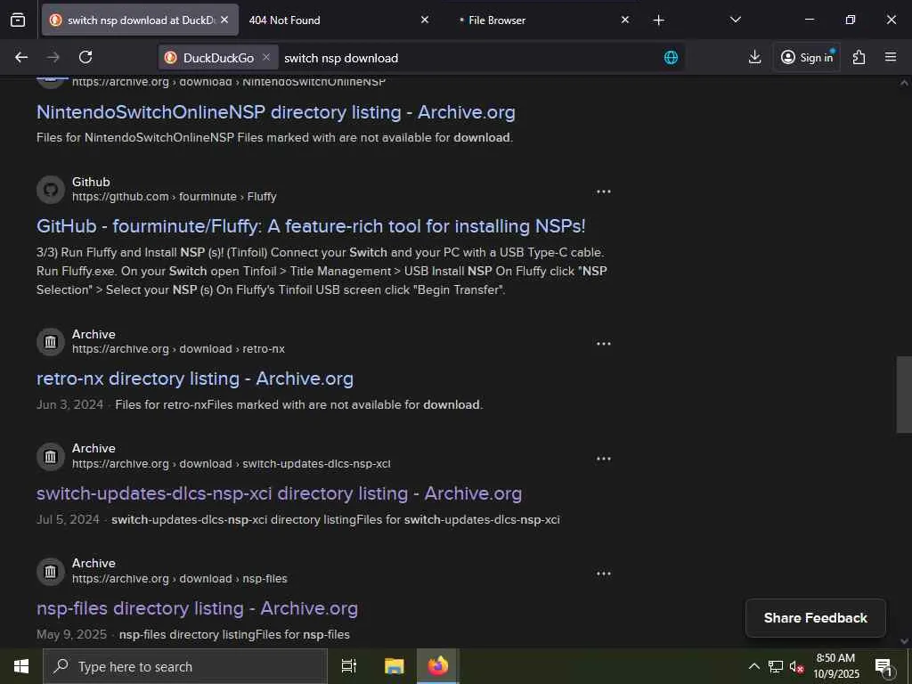
Task: Open more options for retro-nx result
Action: tap(603, 344)
